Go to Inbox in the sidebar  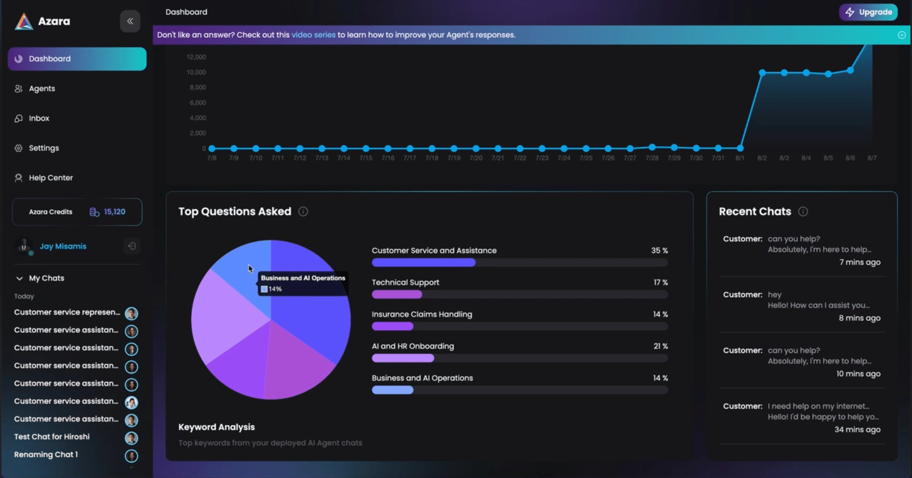pyautogui.click(x=39, y=118)
